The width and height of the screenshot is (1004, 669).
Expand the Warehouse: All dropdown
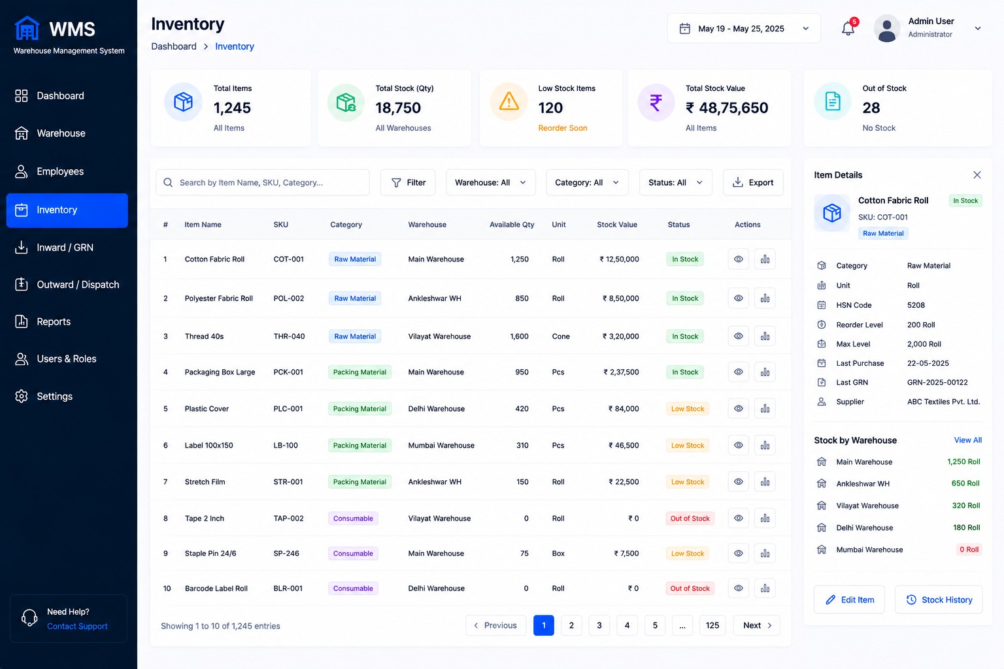[491, 183]
